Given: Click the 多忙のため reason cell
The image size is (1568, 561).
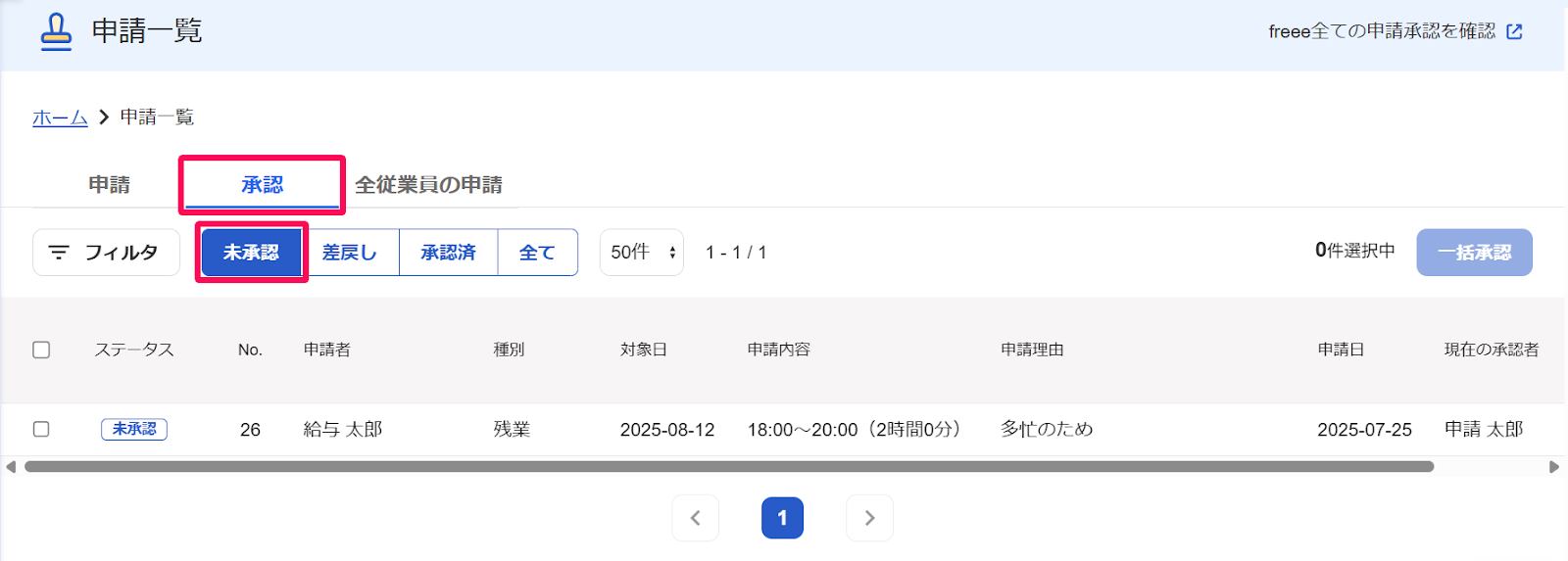Looking at the screenshot, I should tap(1047, 429).
